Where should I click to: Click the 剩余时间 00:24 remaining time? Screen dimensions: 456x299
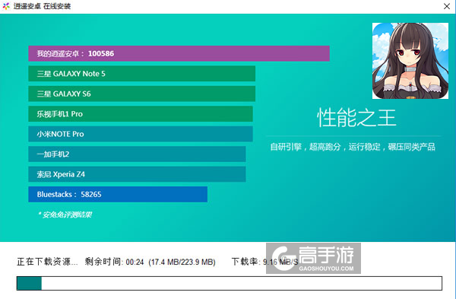[x=114, y=262]
